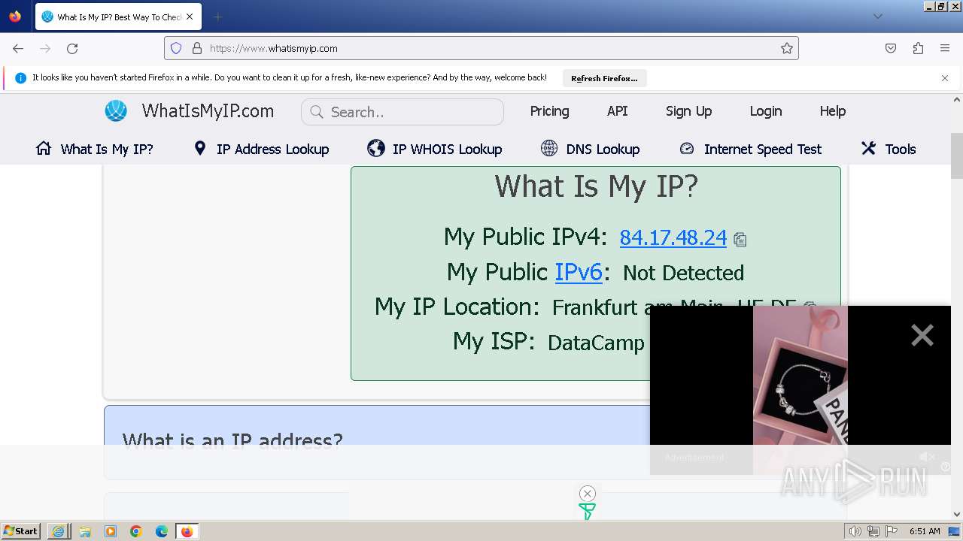The width and height of the screenshot is (963, 541).
Task: Click the IP WHOIS Lookup globe icon
Action: tap(376, 148)
